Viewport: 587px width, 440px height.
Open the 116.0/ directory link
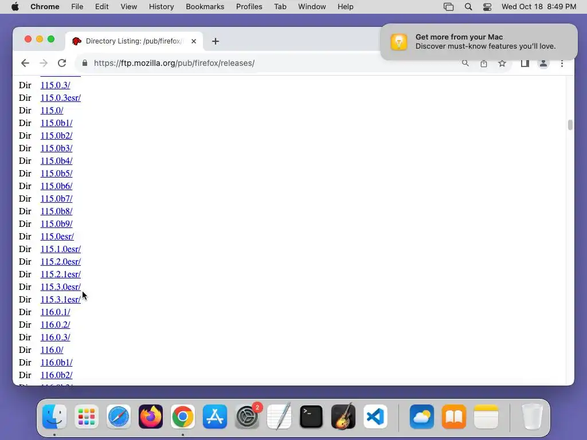click(x=52, y=350)
